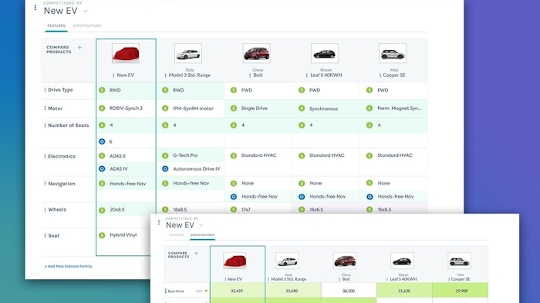Click the blue circle icon beside ADAS IV

tap(102, 169)
